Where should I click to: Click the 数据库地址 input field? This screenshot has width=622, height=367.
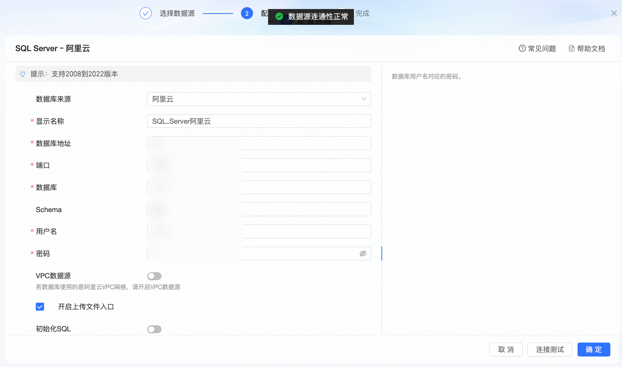tap(259, 143)
